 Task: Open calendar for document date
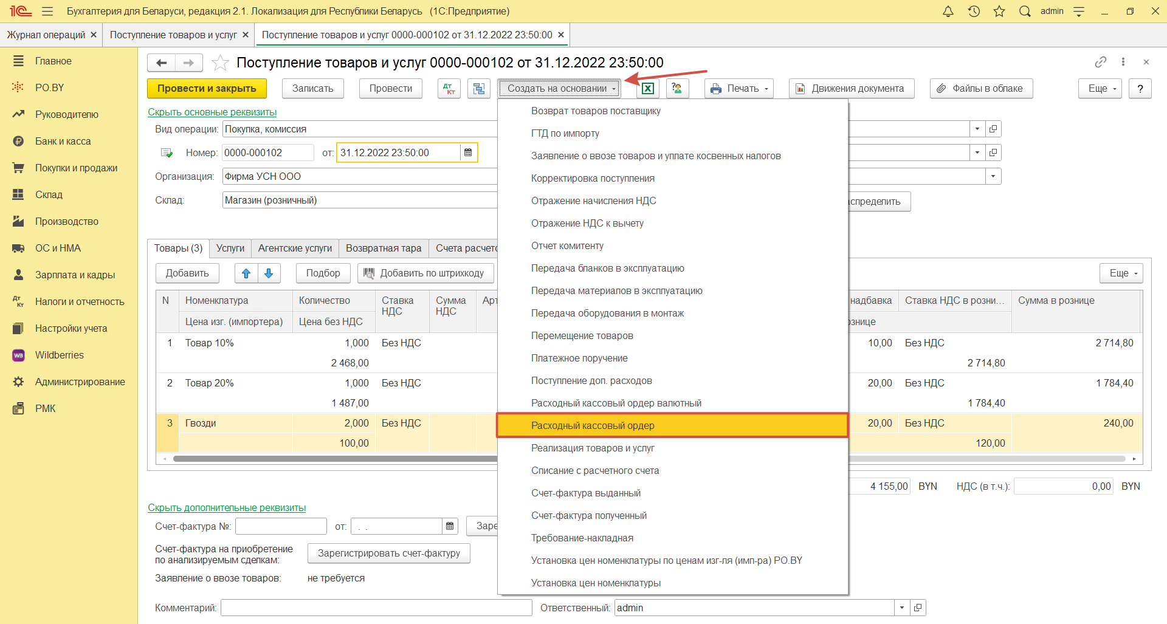[x=468, y=153]
